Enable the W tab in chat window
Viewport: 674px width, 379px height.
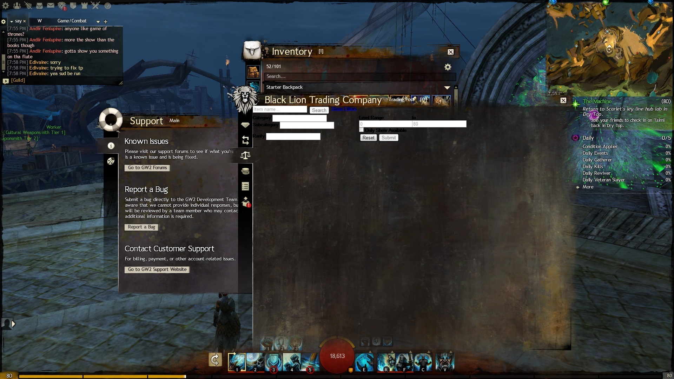(x=39, y=21)
